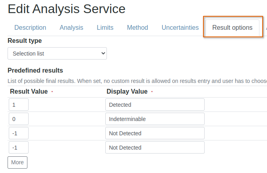Click the Edit Analysis Service page heading
The height and width of the screenshot is (173, 267).
(67, 9)
